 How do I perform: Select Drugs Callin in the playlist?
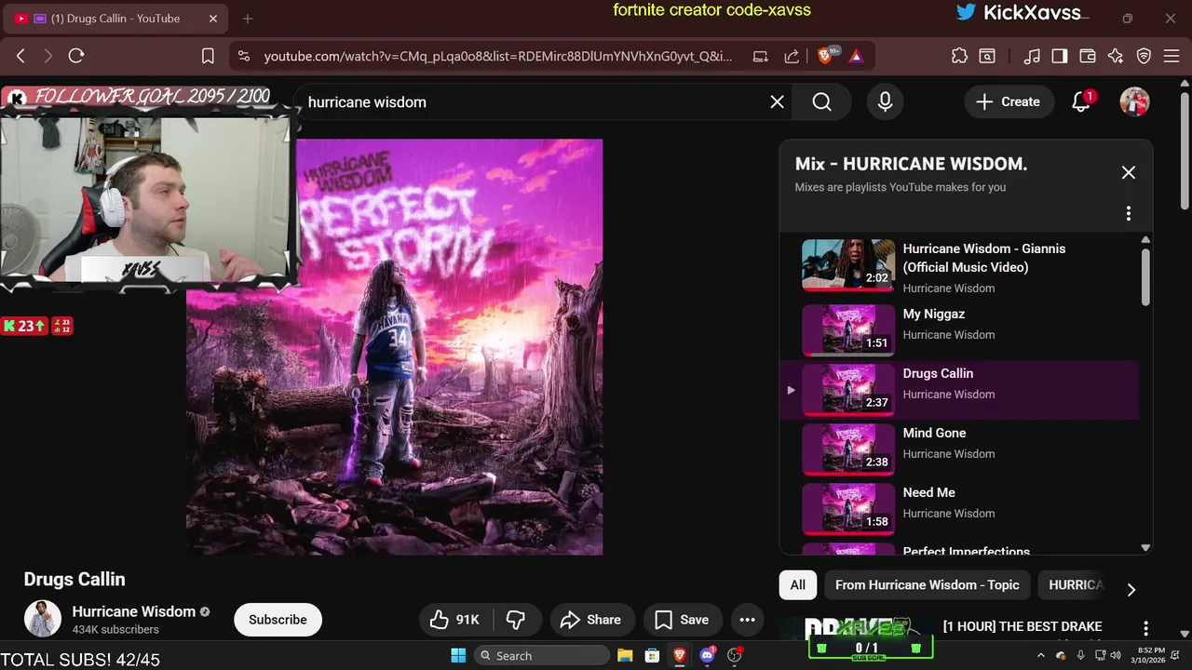pos(959,389)
